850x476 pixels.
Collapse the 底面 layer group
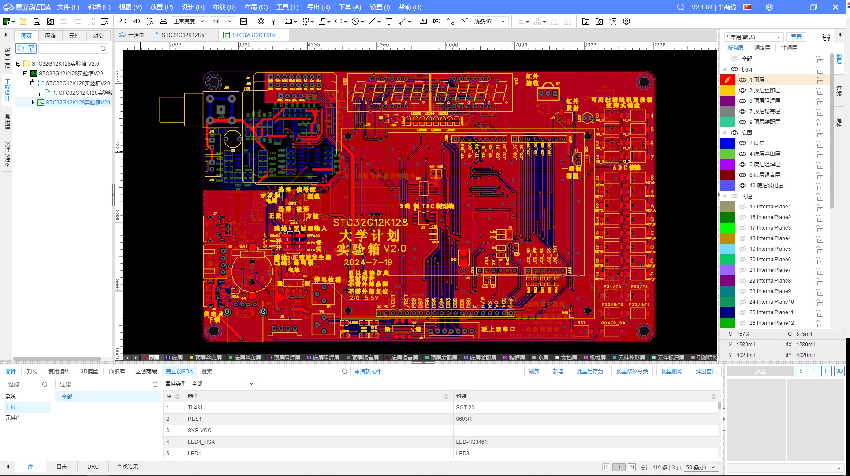click(724, 133)
